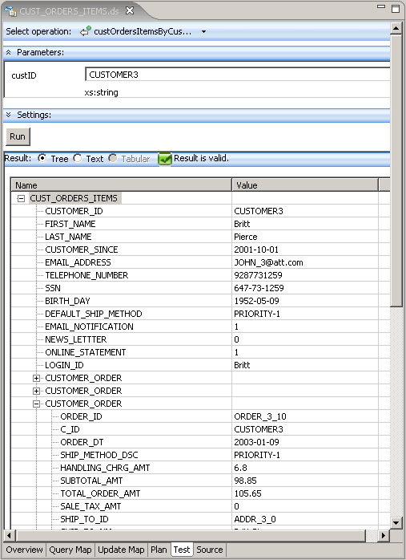Image resolution: width=406 pixels, height=560 pixels.
Task: Collapse the CUST_ORDERS_ITEMS root node
Action: [21, 198]
